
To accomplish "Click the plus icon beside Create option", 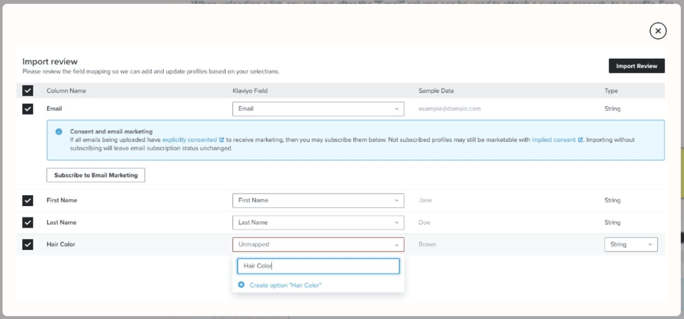I will 241,285.
